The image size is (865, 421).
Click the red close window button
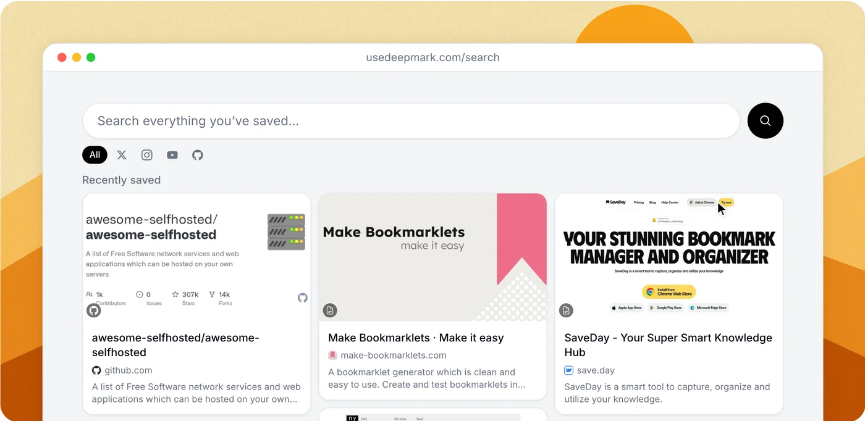click(62, 57)
